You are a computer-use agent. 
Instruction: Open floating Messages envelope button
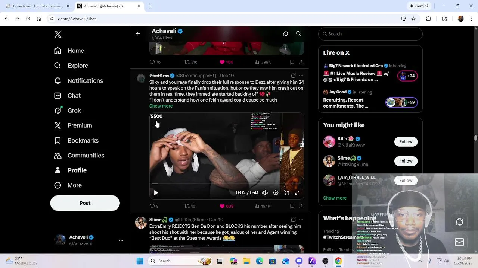click(460, 242)
